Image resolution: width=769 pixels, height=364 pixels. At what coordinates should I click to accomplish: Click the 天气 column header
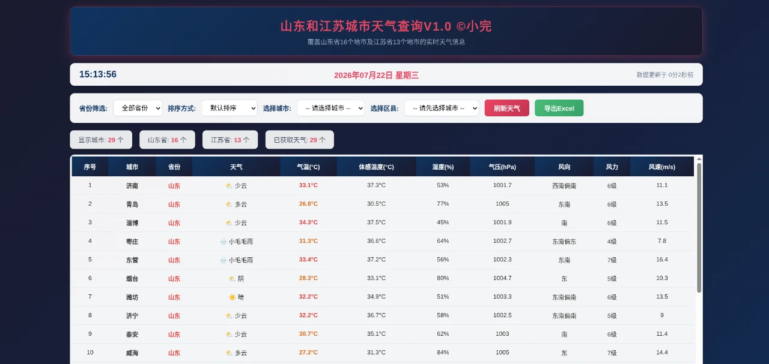point(236,167)
